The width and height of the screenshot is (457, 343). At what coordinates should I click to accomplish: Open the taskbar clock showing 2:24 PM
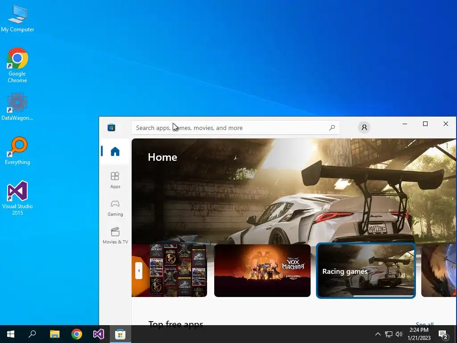(419, 334)
